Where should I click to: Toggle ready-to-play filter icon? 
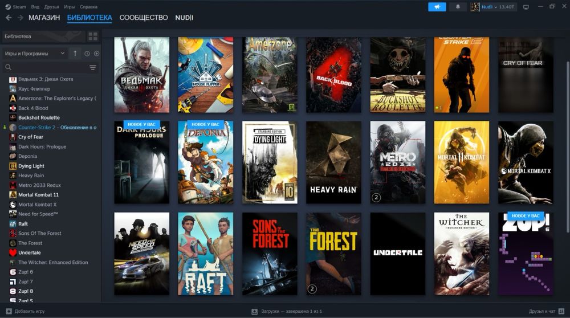[96, 54]
